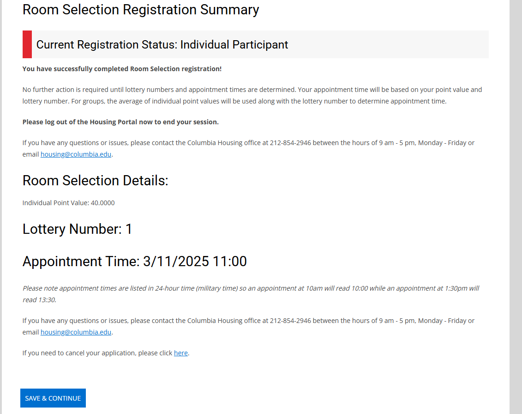This screenshot has height=414, width=522.
Task: Click the red bar beside registration status
Action: 27,44
